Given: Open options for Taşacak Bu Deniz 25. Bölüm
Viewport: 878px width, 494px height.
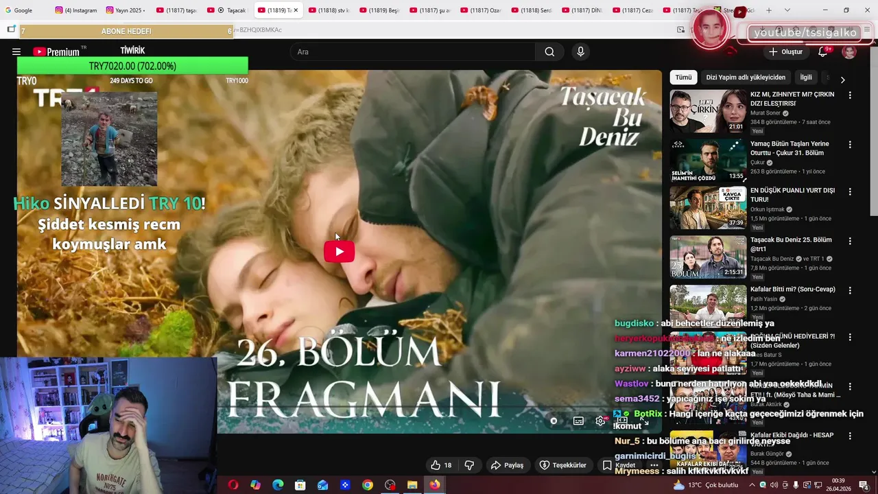Looking at the screenshot, I should click(x=850, y=241).
